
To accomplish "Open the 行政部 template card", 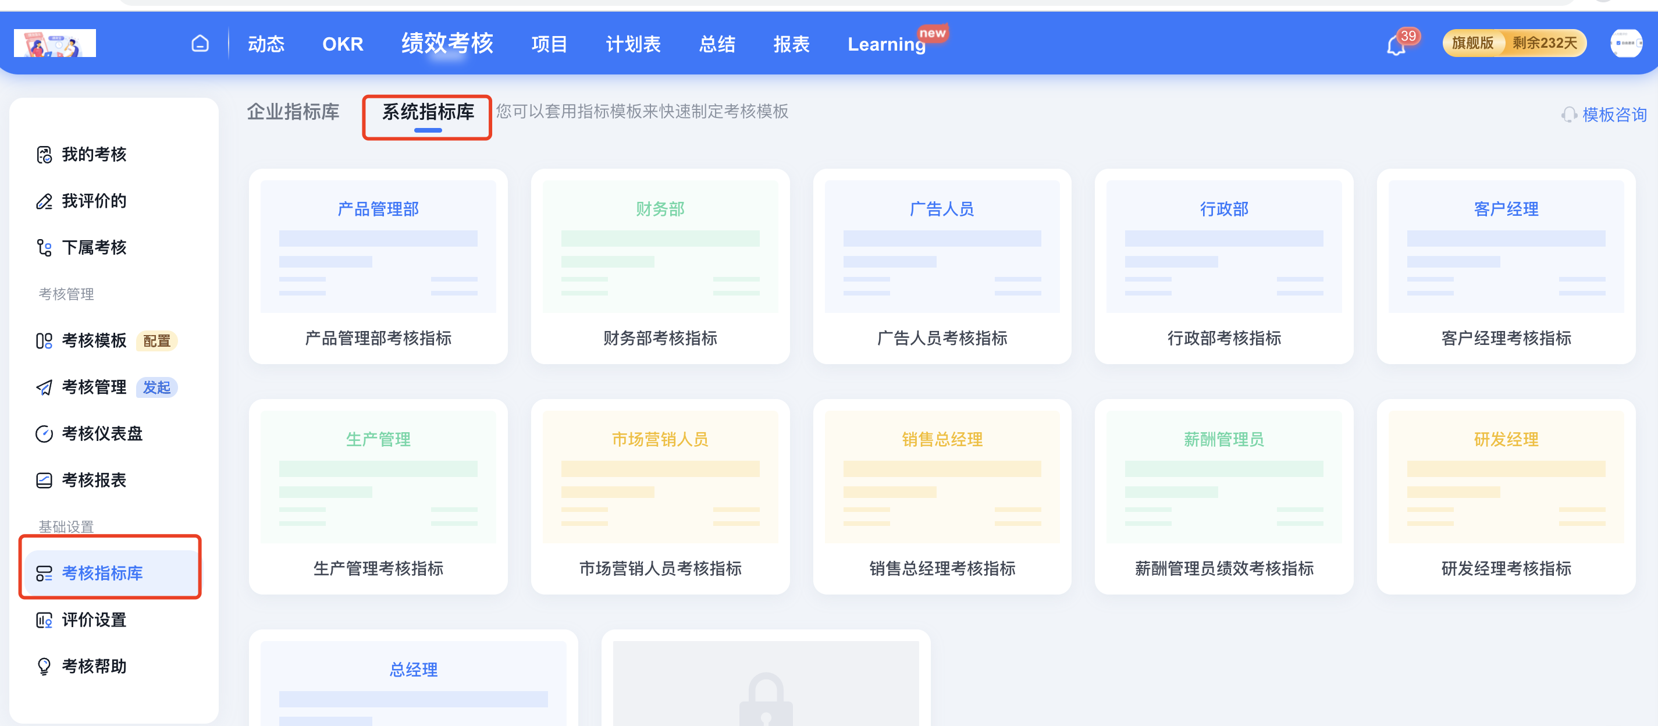I will pyautogui.click(x=1224, y=266).
